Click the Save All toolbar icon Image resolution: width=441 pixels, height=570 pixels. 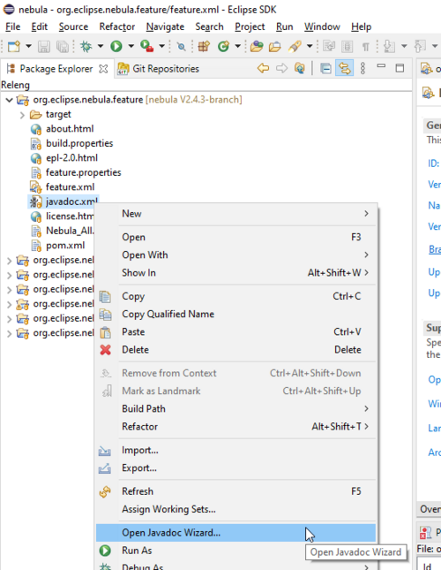click(x=63, y=47)
